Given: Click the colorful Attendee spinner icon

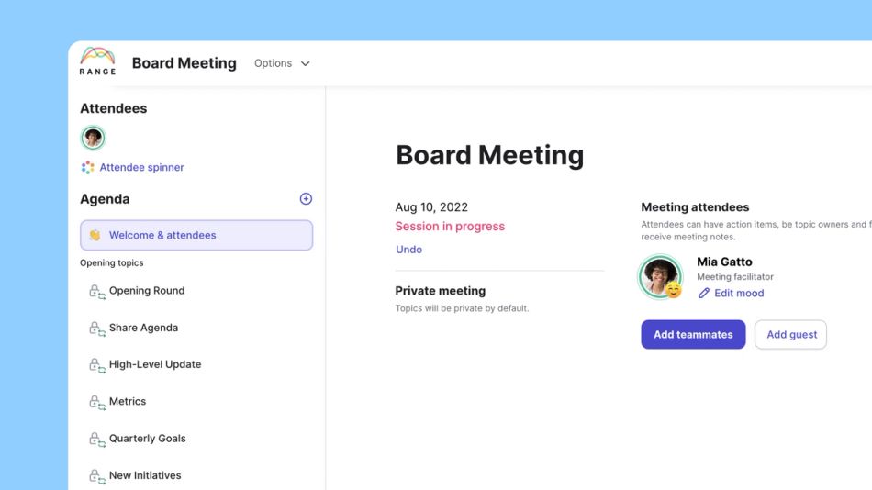Looking at the screenshot, I should 87,167.
